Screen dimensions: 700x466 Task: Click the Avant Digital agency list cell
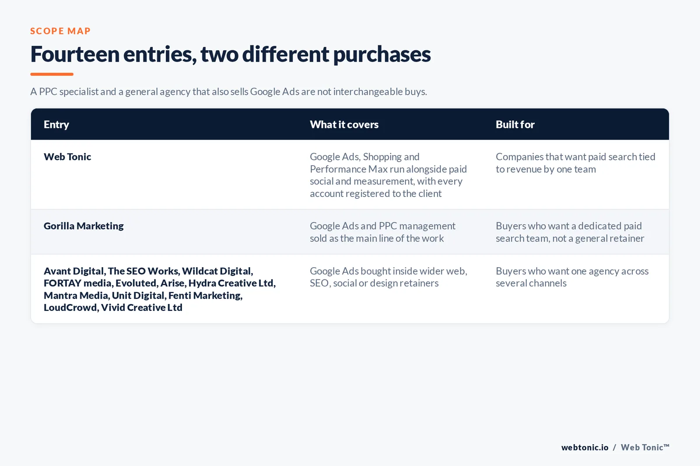[160, 289]
